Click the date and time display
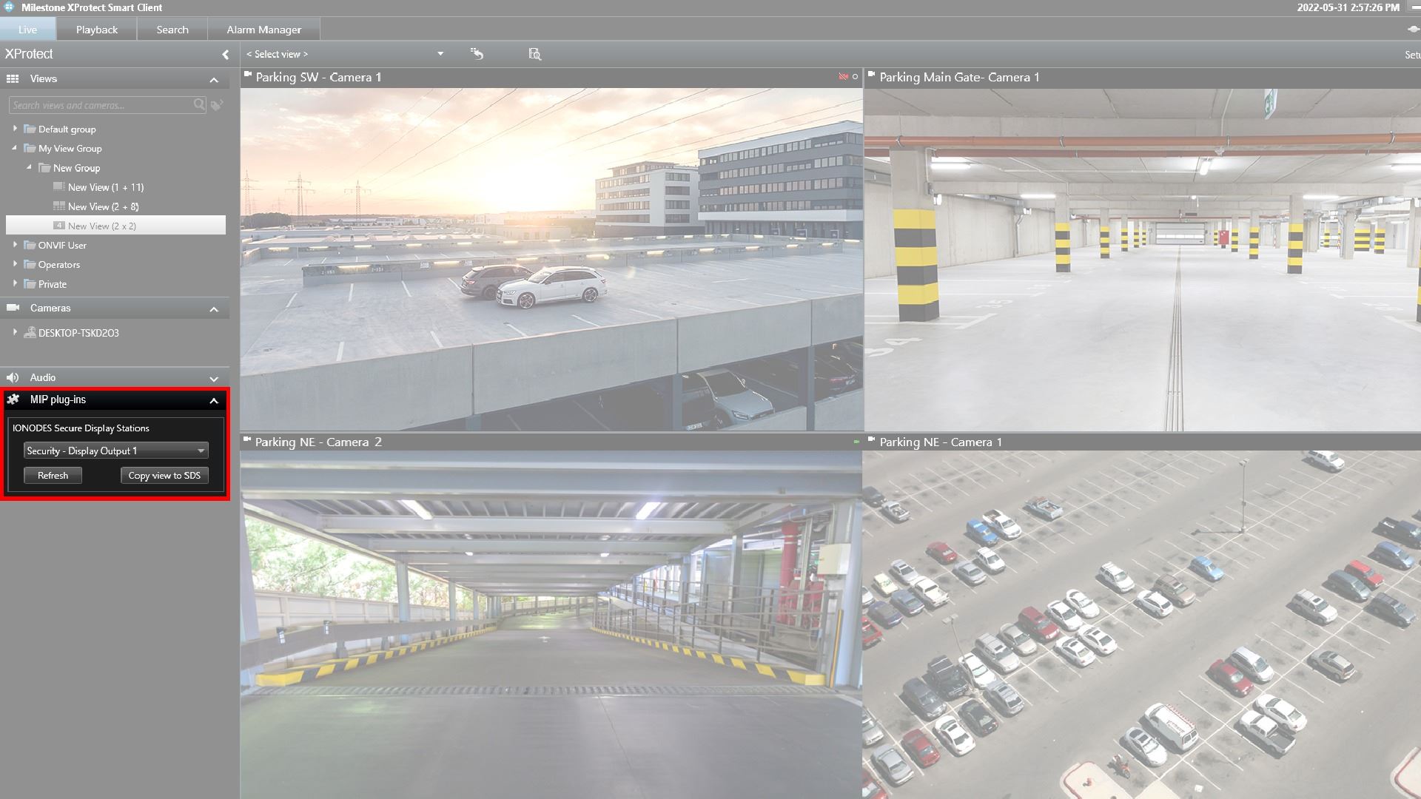 (x=1348, y=7)
